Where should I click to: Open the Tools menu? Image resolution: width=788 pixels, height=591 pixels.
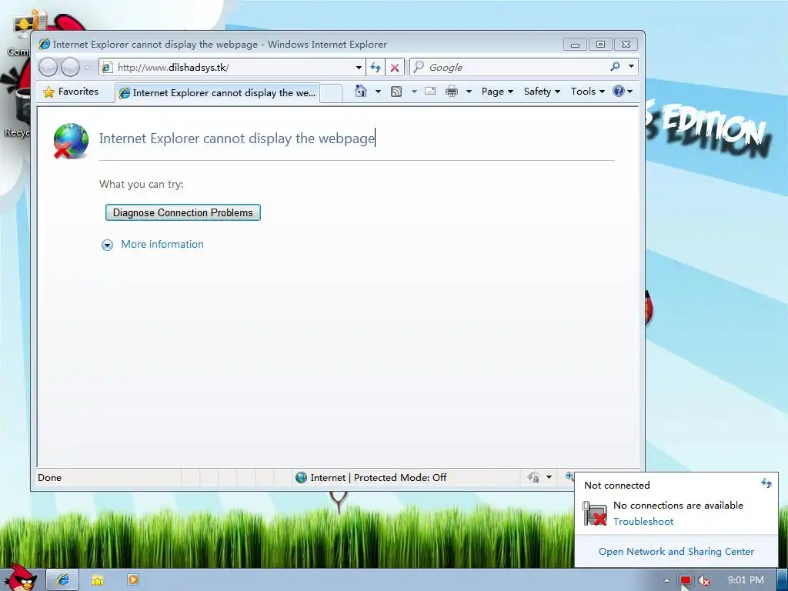click(x=587, y=92)
